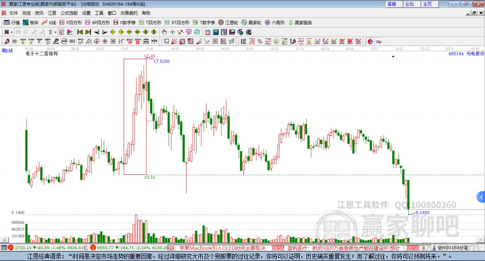Open the 江恩 menu
Image resolution: width=485 pixels, height=261 pixels.
(52, 13)
